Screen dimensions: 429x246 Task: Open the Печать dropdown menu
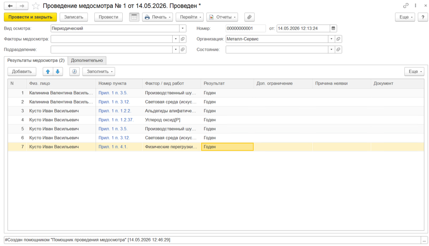pyautogui.click(x=158, y=17)
